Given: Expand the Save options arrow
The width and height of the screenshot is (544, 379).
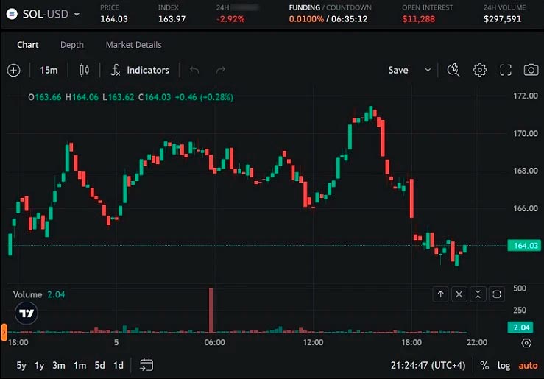Looking at the screenshot, I should pos(428,70).
